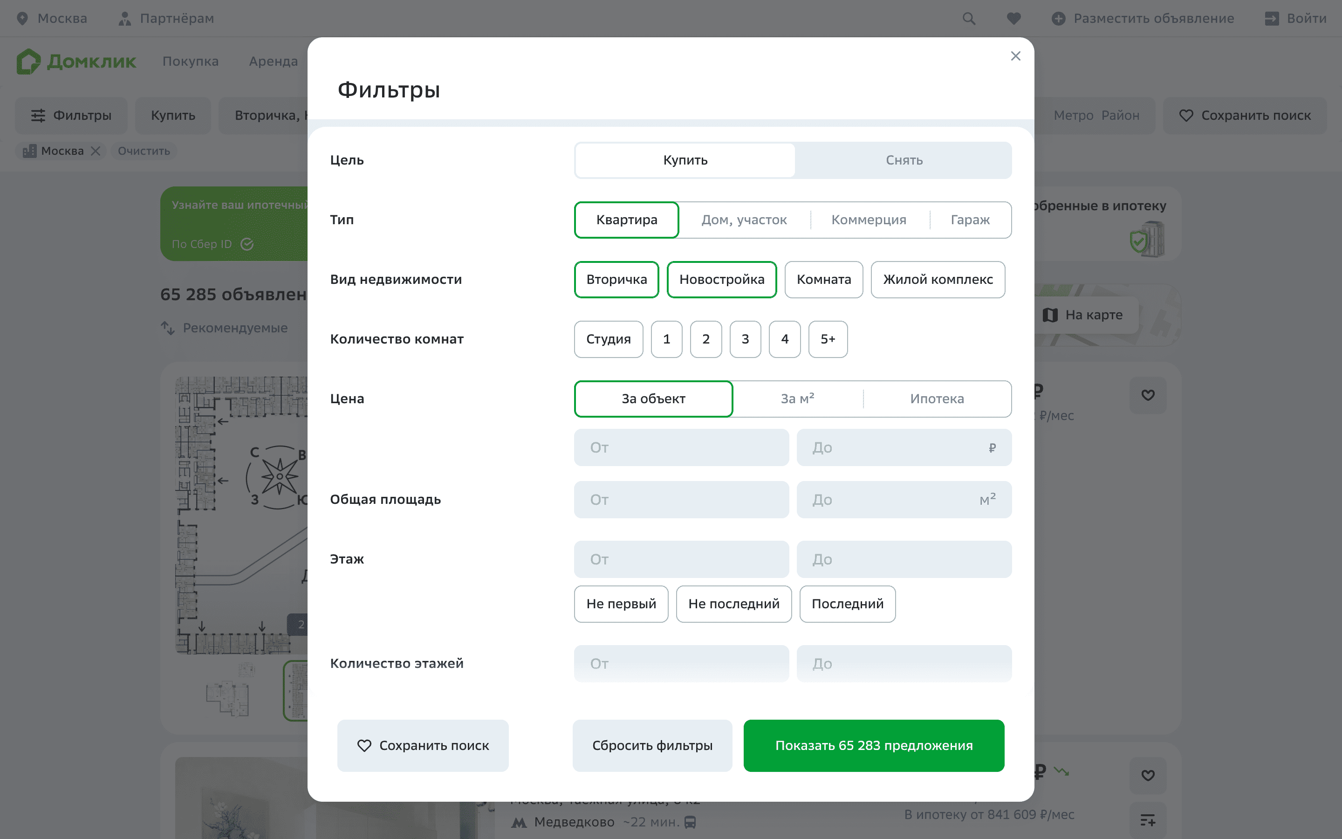Switch purpose to Снять
1342x839 pixels.
click(x=904, y=160)
